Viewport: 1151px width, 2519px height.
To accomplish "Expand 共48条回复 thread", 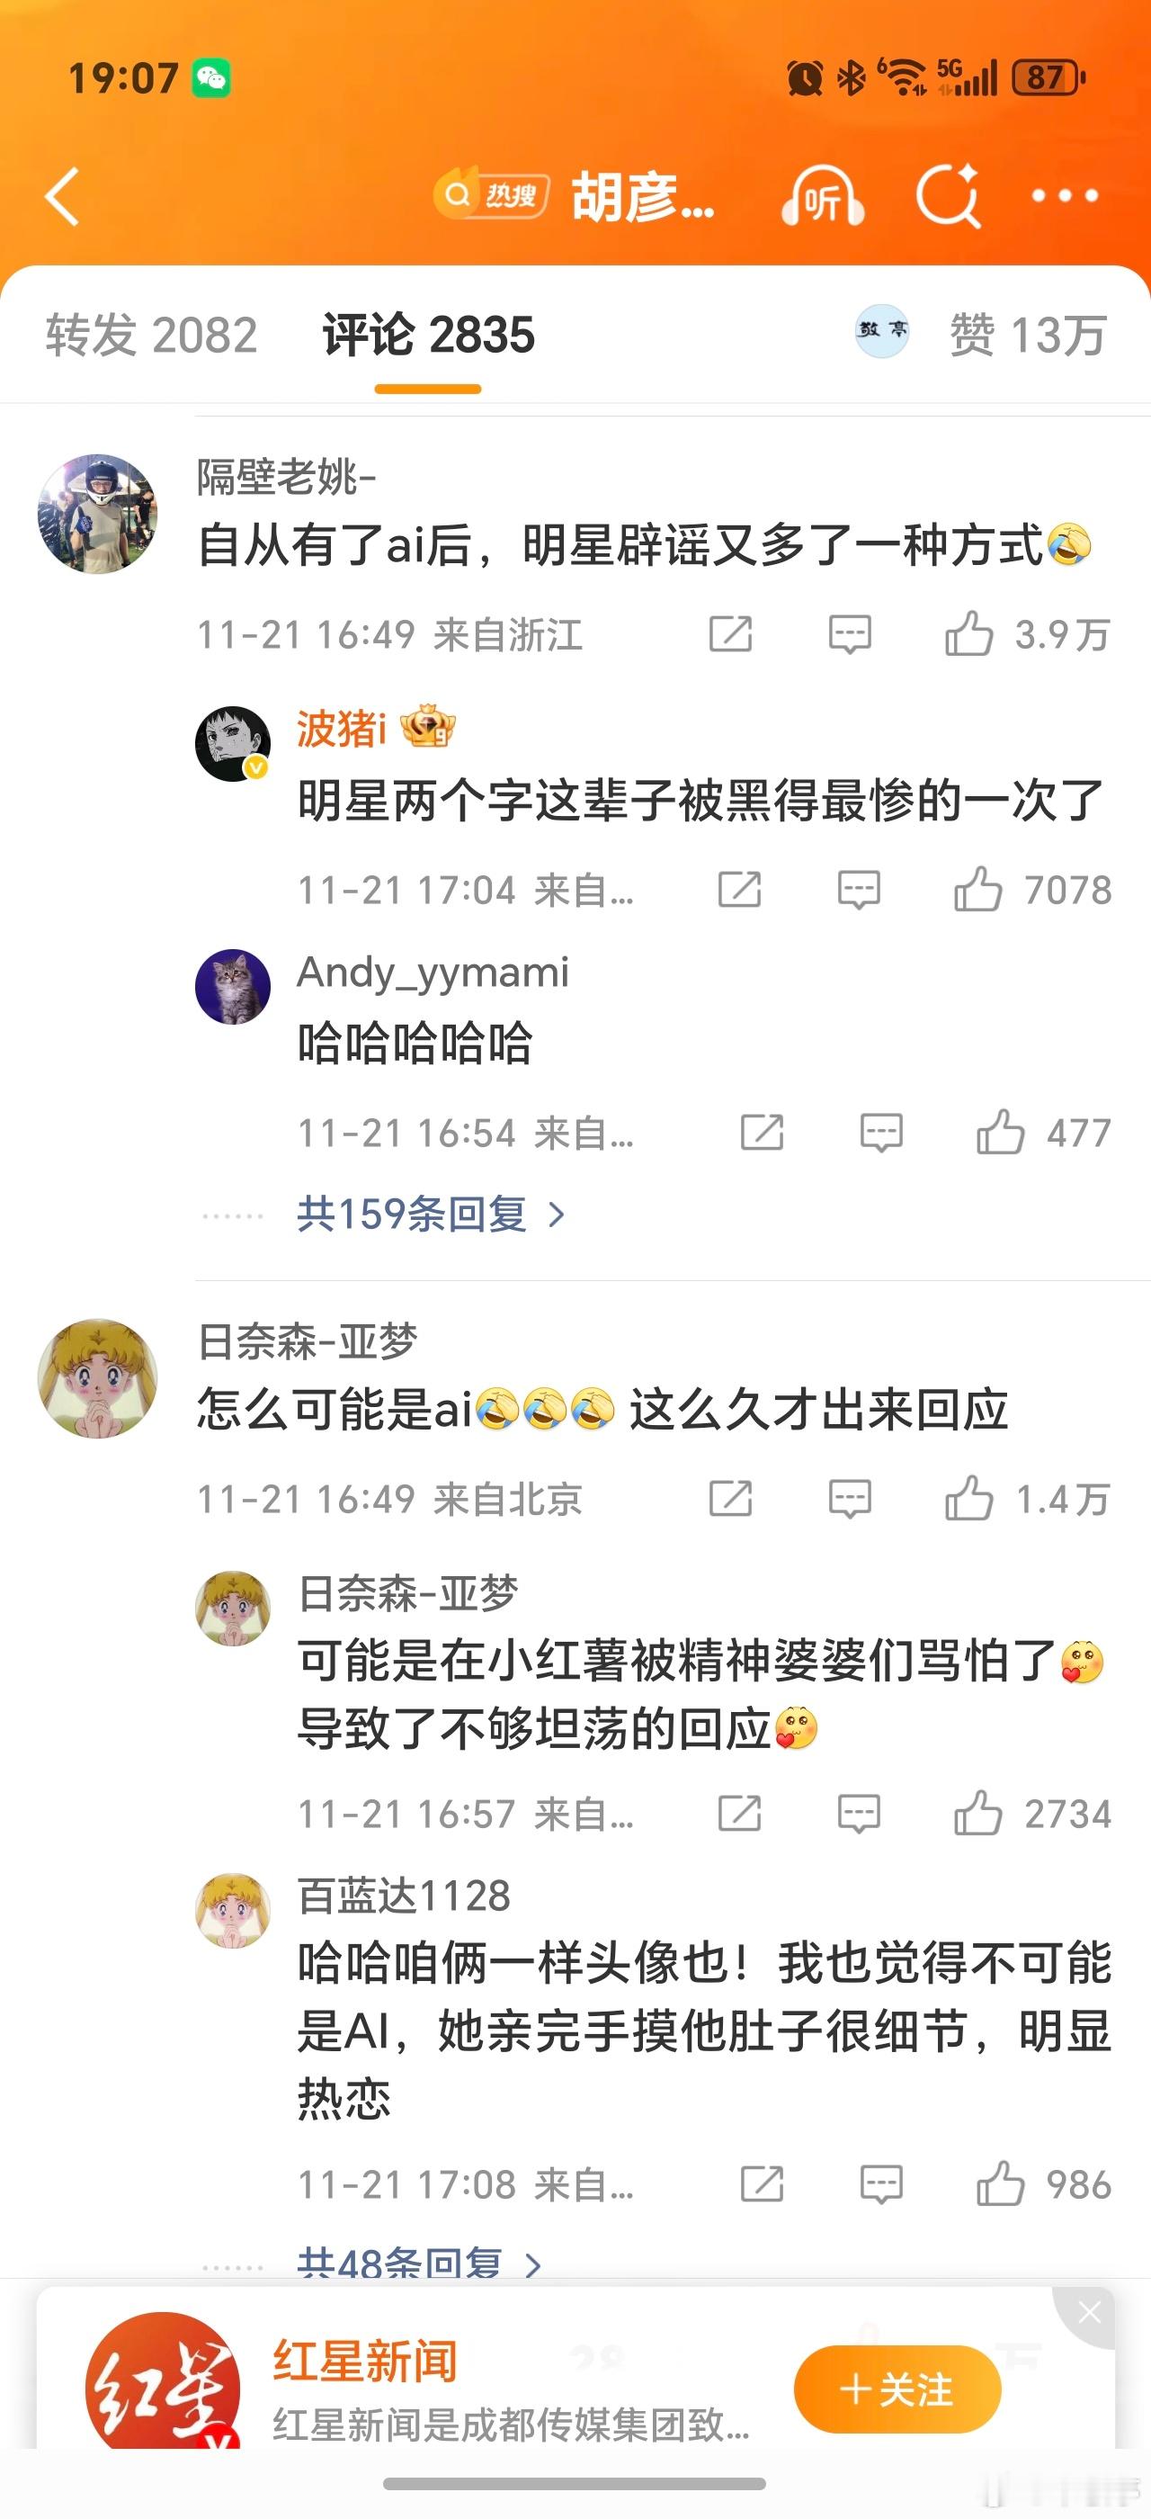I will (x=419, y=2263).
